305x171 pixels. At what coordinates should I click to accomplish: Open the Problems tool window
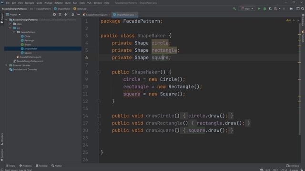coord(25,166)
